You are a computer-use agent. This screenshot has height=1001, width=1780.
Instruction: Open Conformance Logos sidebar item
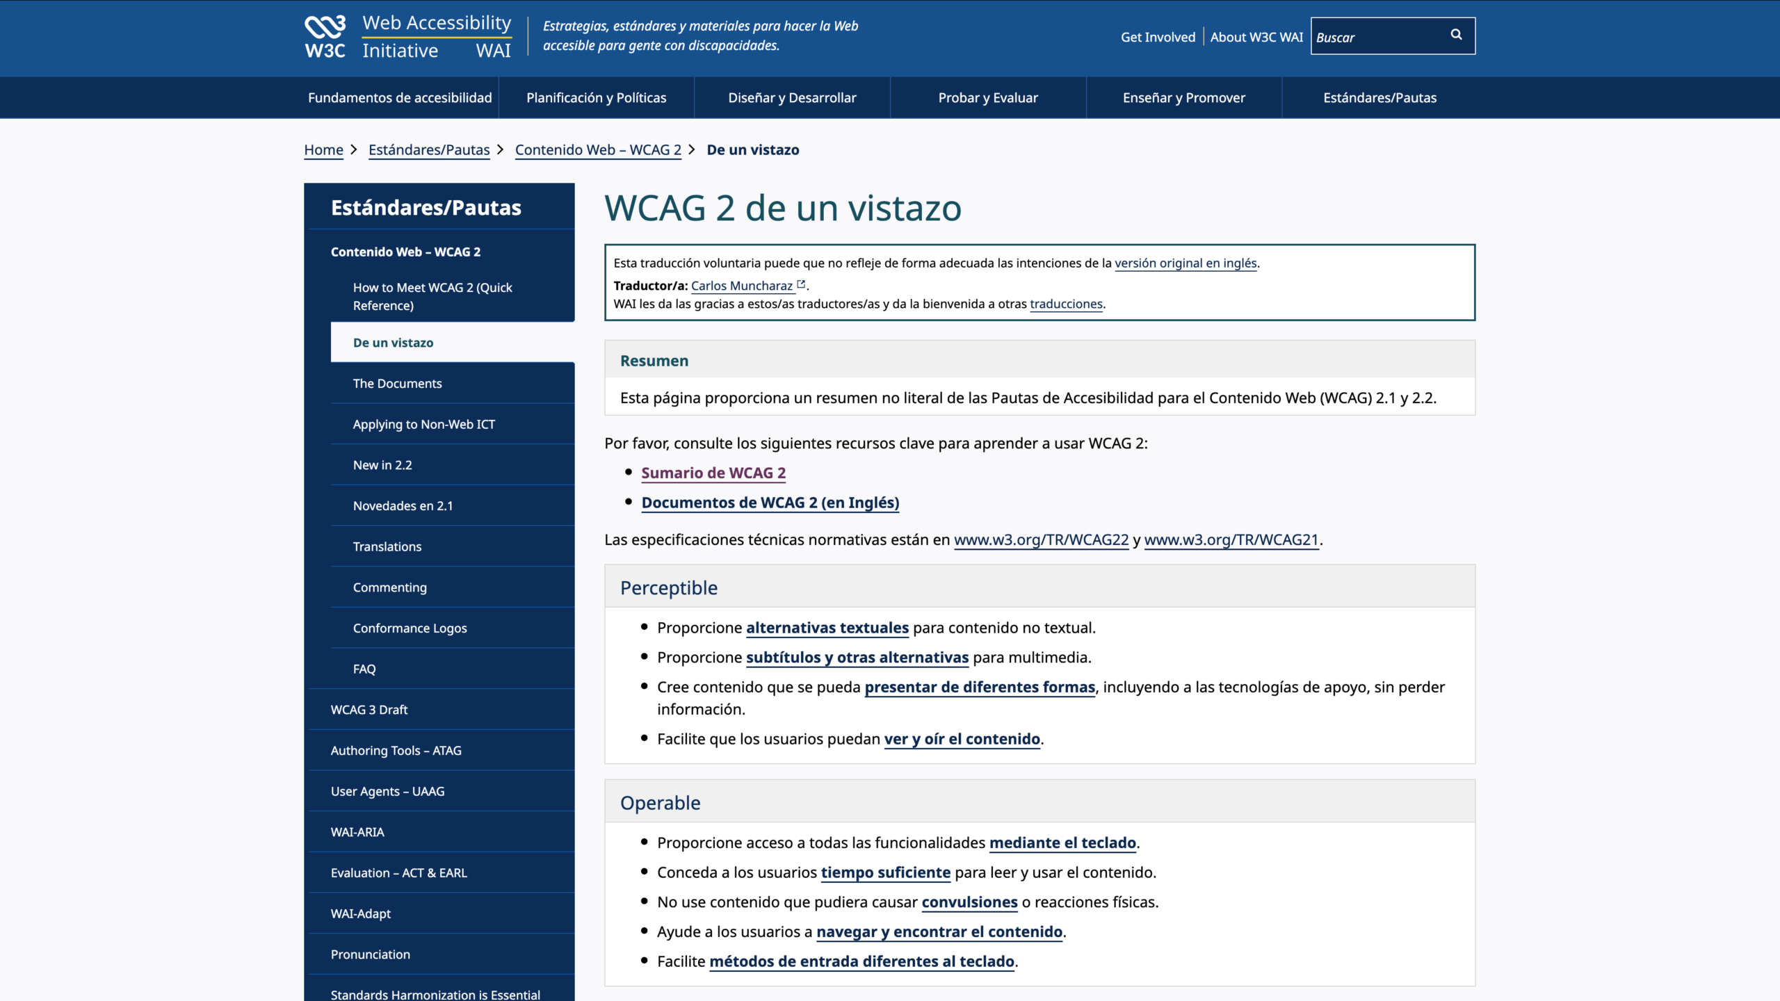(x=453, y=628)
